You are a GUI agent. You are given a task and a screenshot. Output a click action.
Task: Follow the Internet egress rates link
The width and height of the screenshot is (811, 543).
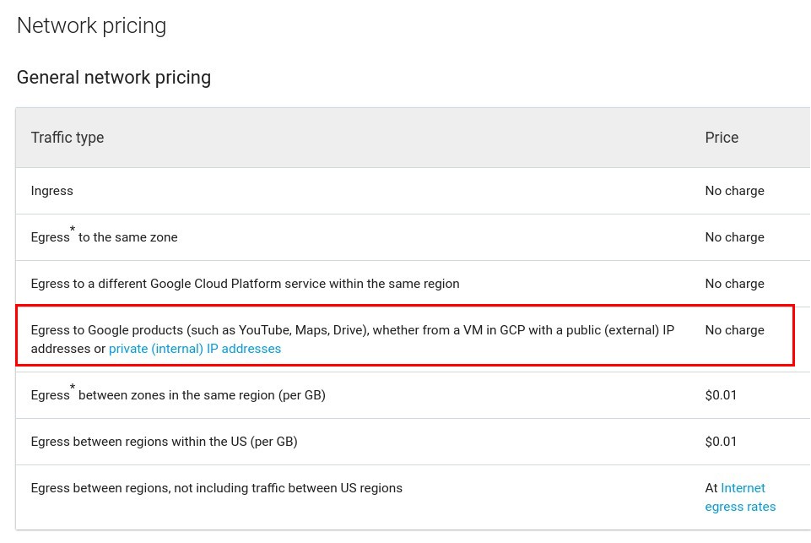pyautogui.click(x=741, y=497)
